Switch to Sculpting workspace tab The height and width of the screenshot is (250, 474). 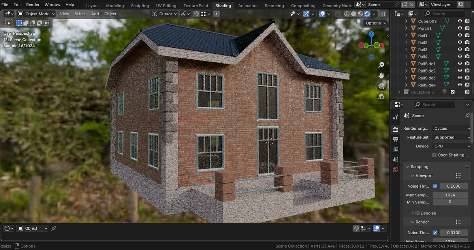(140, 6)
